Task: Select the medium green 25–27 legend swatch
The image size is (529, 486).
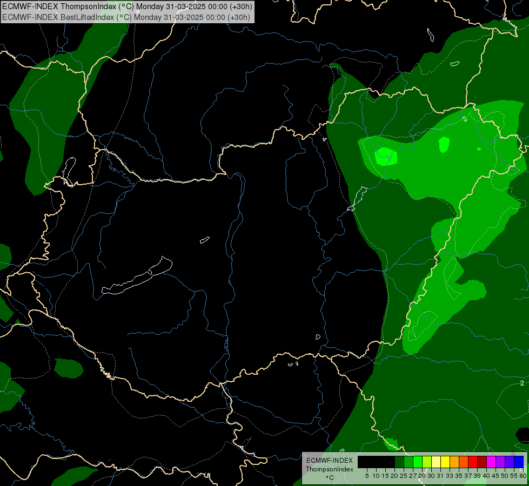Action: [409, 462]
